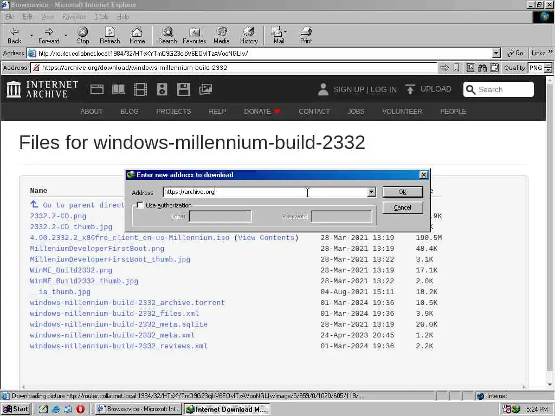Go to Home page icon

click(137, 35)
